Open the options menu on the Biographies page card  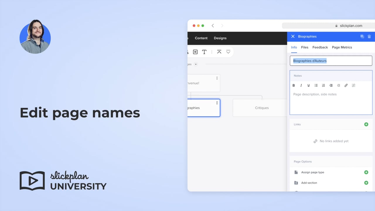click(217, 103)
